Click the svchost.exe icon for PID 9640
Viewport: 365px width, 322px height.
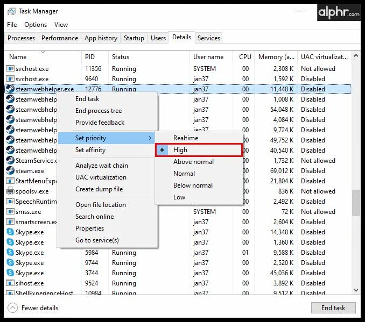10,79
